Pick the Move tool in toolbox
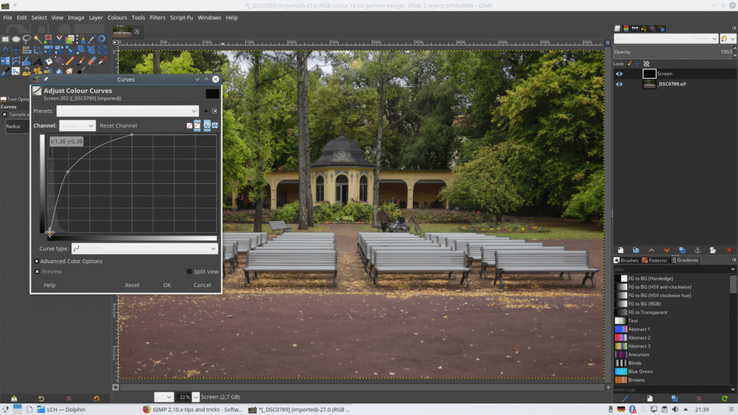The image size is (738, 415). point(17,50)
